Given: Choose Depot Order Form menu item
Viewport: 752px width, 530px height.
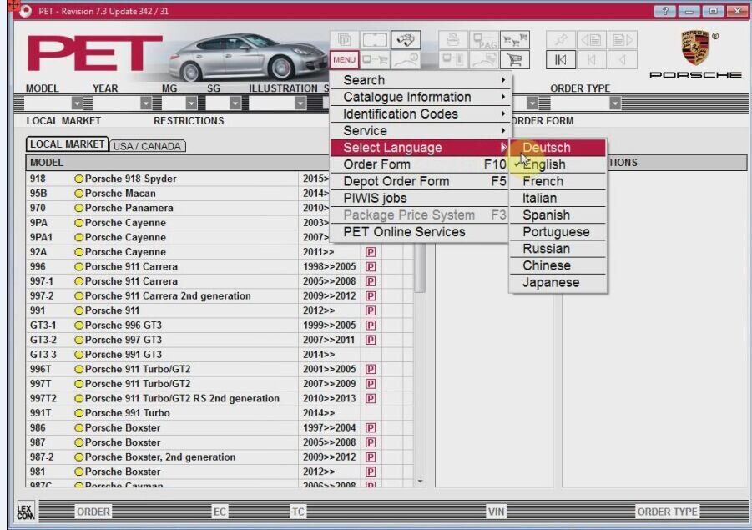Looking at the screenshot, I should point(421,181).
